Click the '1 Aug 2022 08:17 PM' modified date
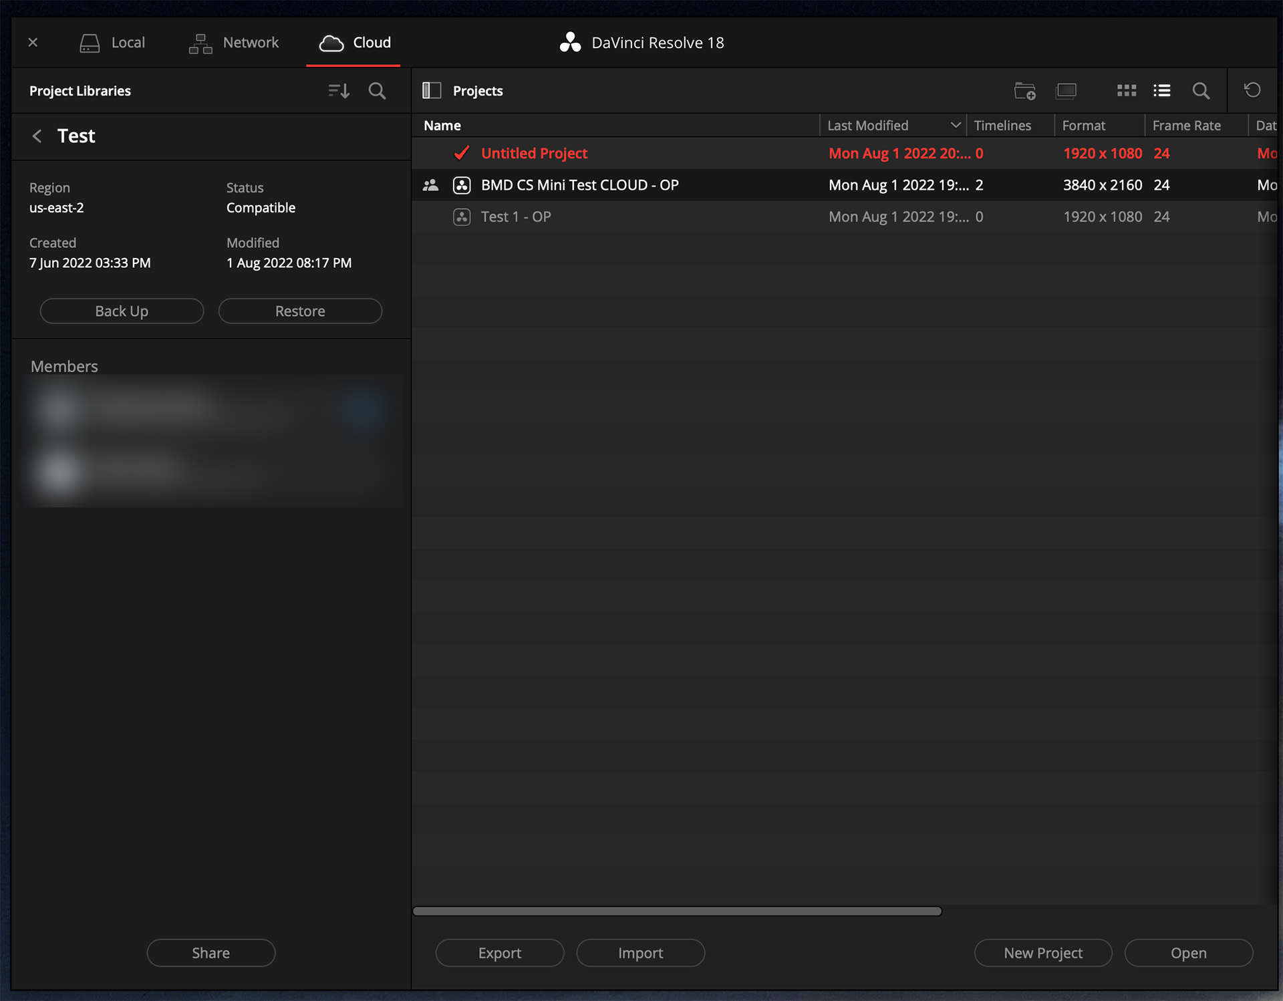Screen dimensions: 1283x1001 [x=289, y=263]
